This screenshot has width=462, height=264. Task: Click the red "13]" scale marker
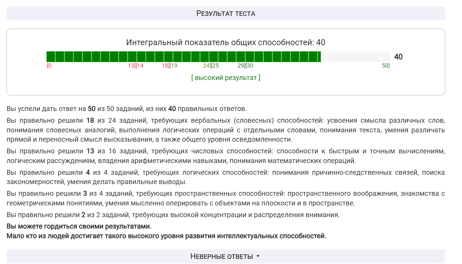click(131, 66)
